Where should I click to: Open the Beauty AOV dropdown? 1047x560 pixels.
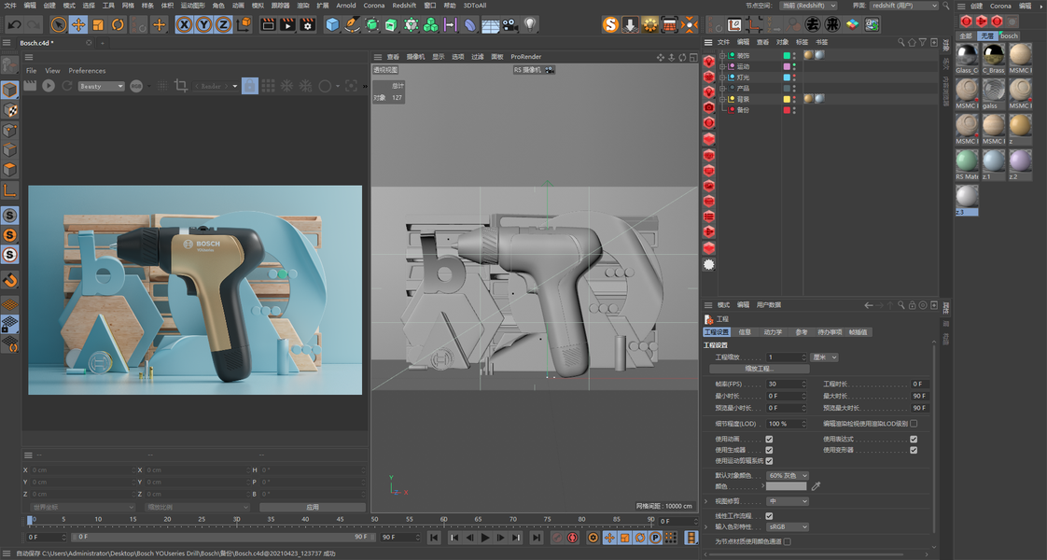101,86
